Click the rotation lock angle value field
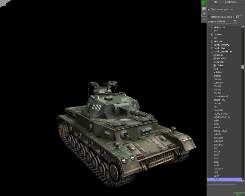Image resolution: width=245 pixels, height=196 pixels. point(239,16)
